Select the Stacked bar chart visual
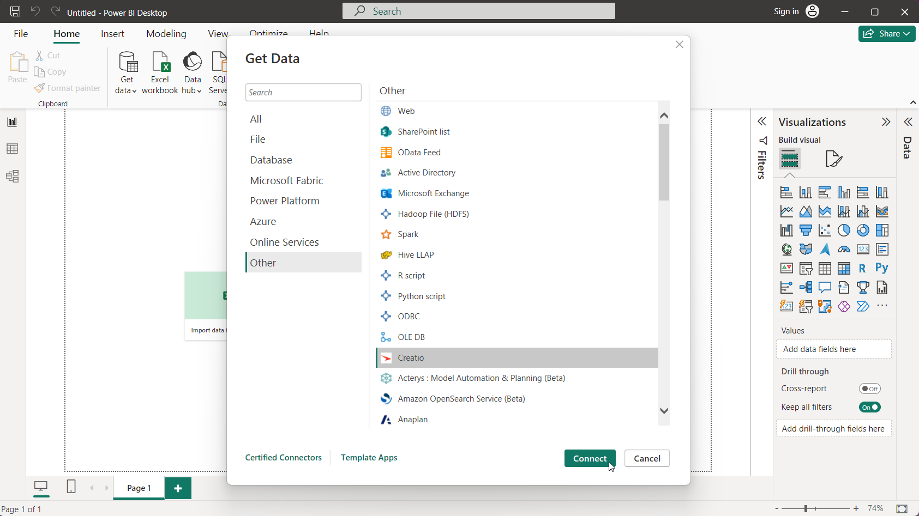 (x=786, y=192)
